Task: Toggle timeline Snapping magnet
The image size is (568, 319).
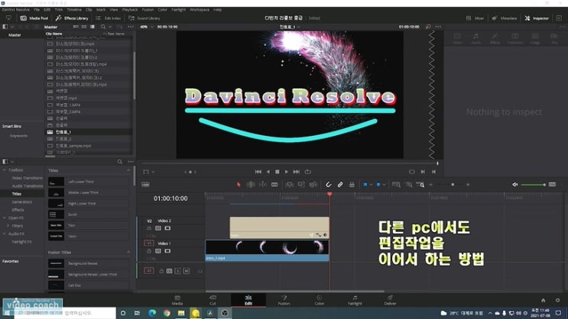Action: (328, 185)
